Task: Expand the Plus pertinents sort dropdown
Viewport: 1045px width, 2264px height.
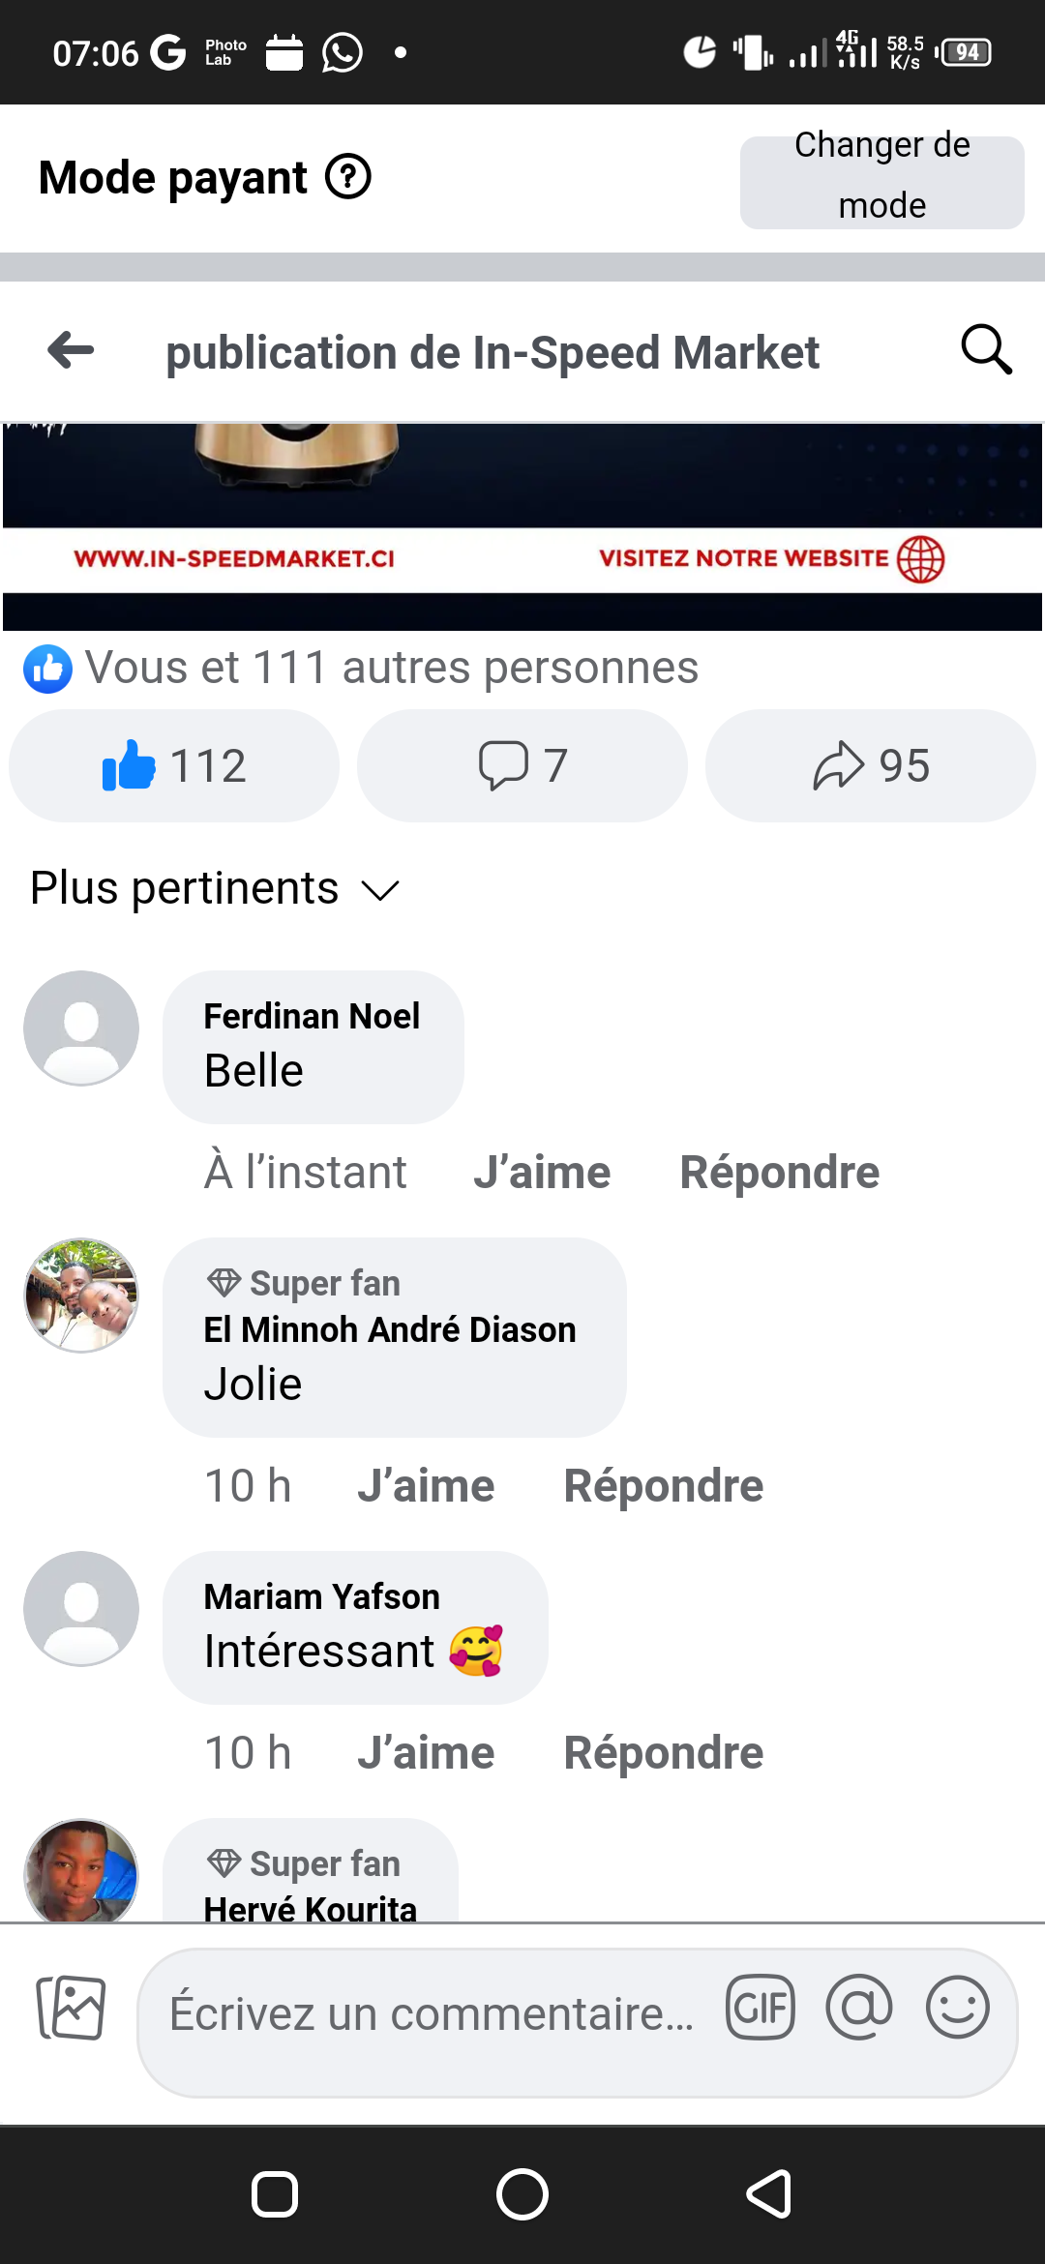Action: tap(215, 888)
